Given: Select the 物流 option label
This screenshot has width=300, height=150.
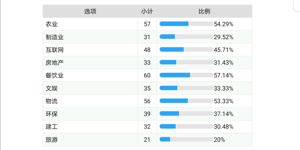Looking at the screenshot, I should 51,101.
